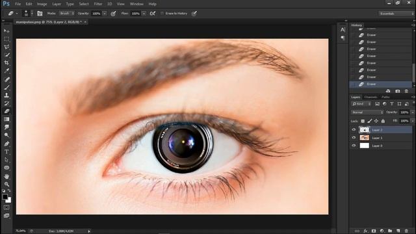Open the Paragraph panel icon
Screen dimensions: 416x234
click(343, 38)
